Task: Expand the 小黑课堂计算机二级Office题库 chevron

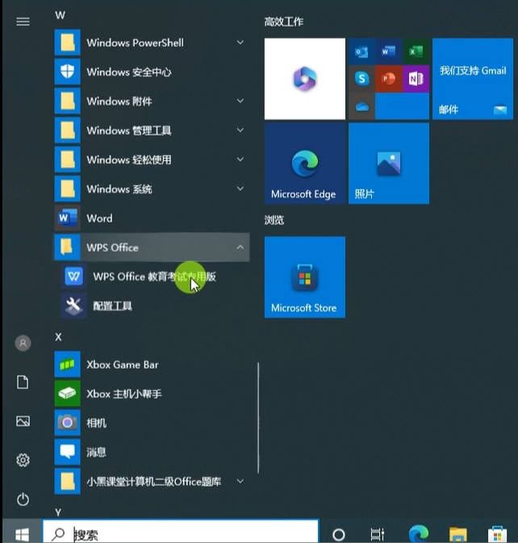Action: (240, 481)
